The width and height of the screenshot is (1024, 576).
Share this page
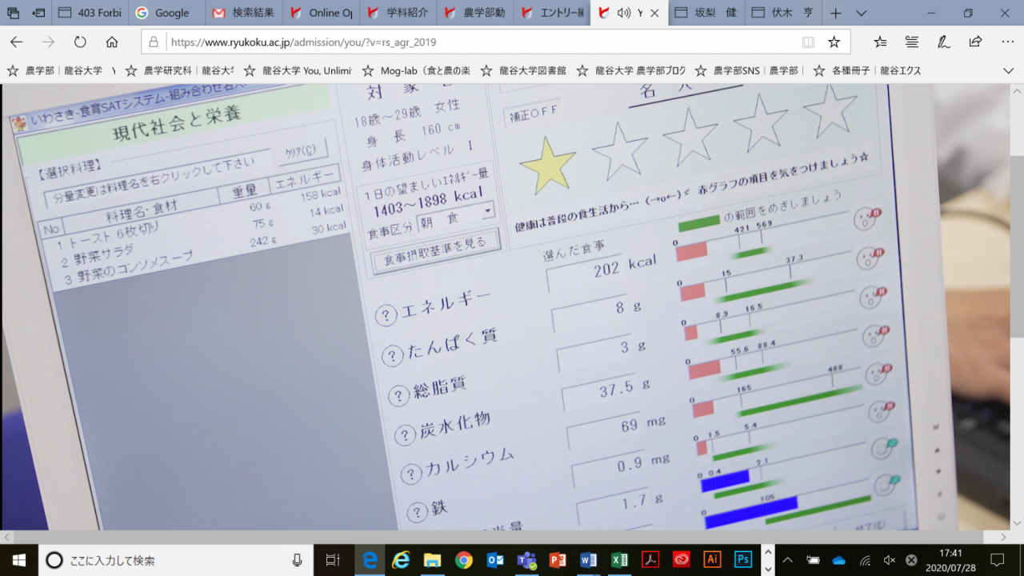pyautogui.click(x=975, y=42)
